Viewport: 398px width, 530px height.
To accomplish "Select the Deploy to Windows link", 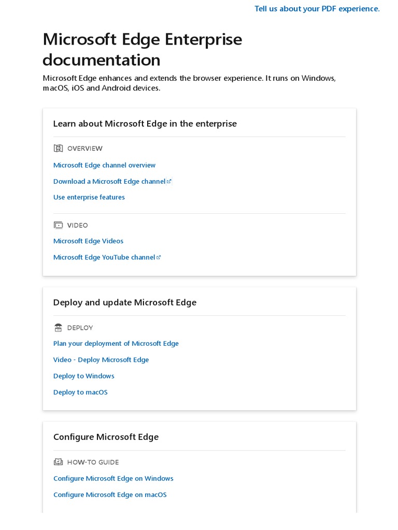I will (x=83, y=376).
